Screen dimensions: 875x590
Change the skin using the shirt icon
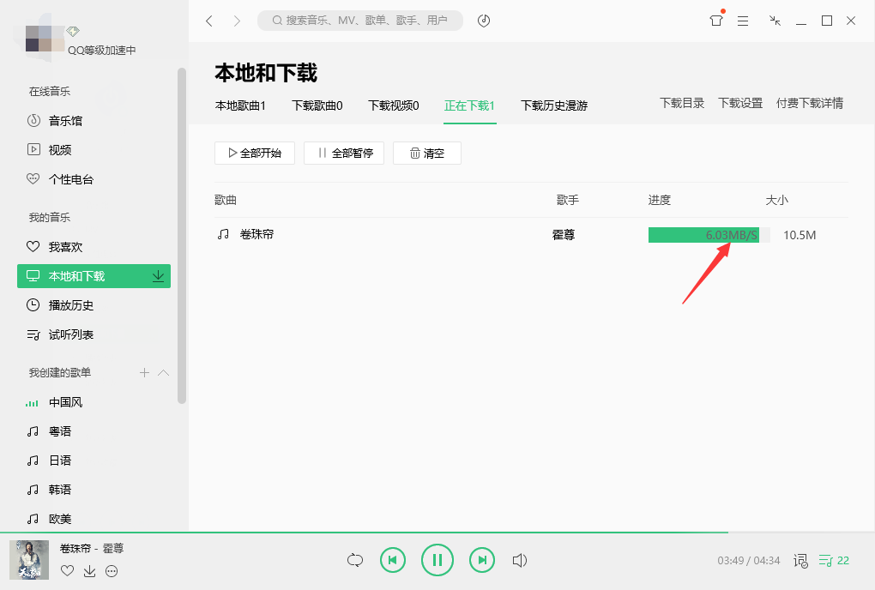[715, 21]
